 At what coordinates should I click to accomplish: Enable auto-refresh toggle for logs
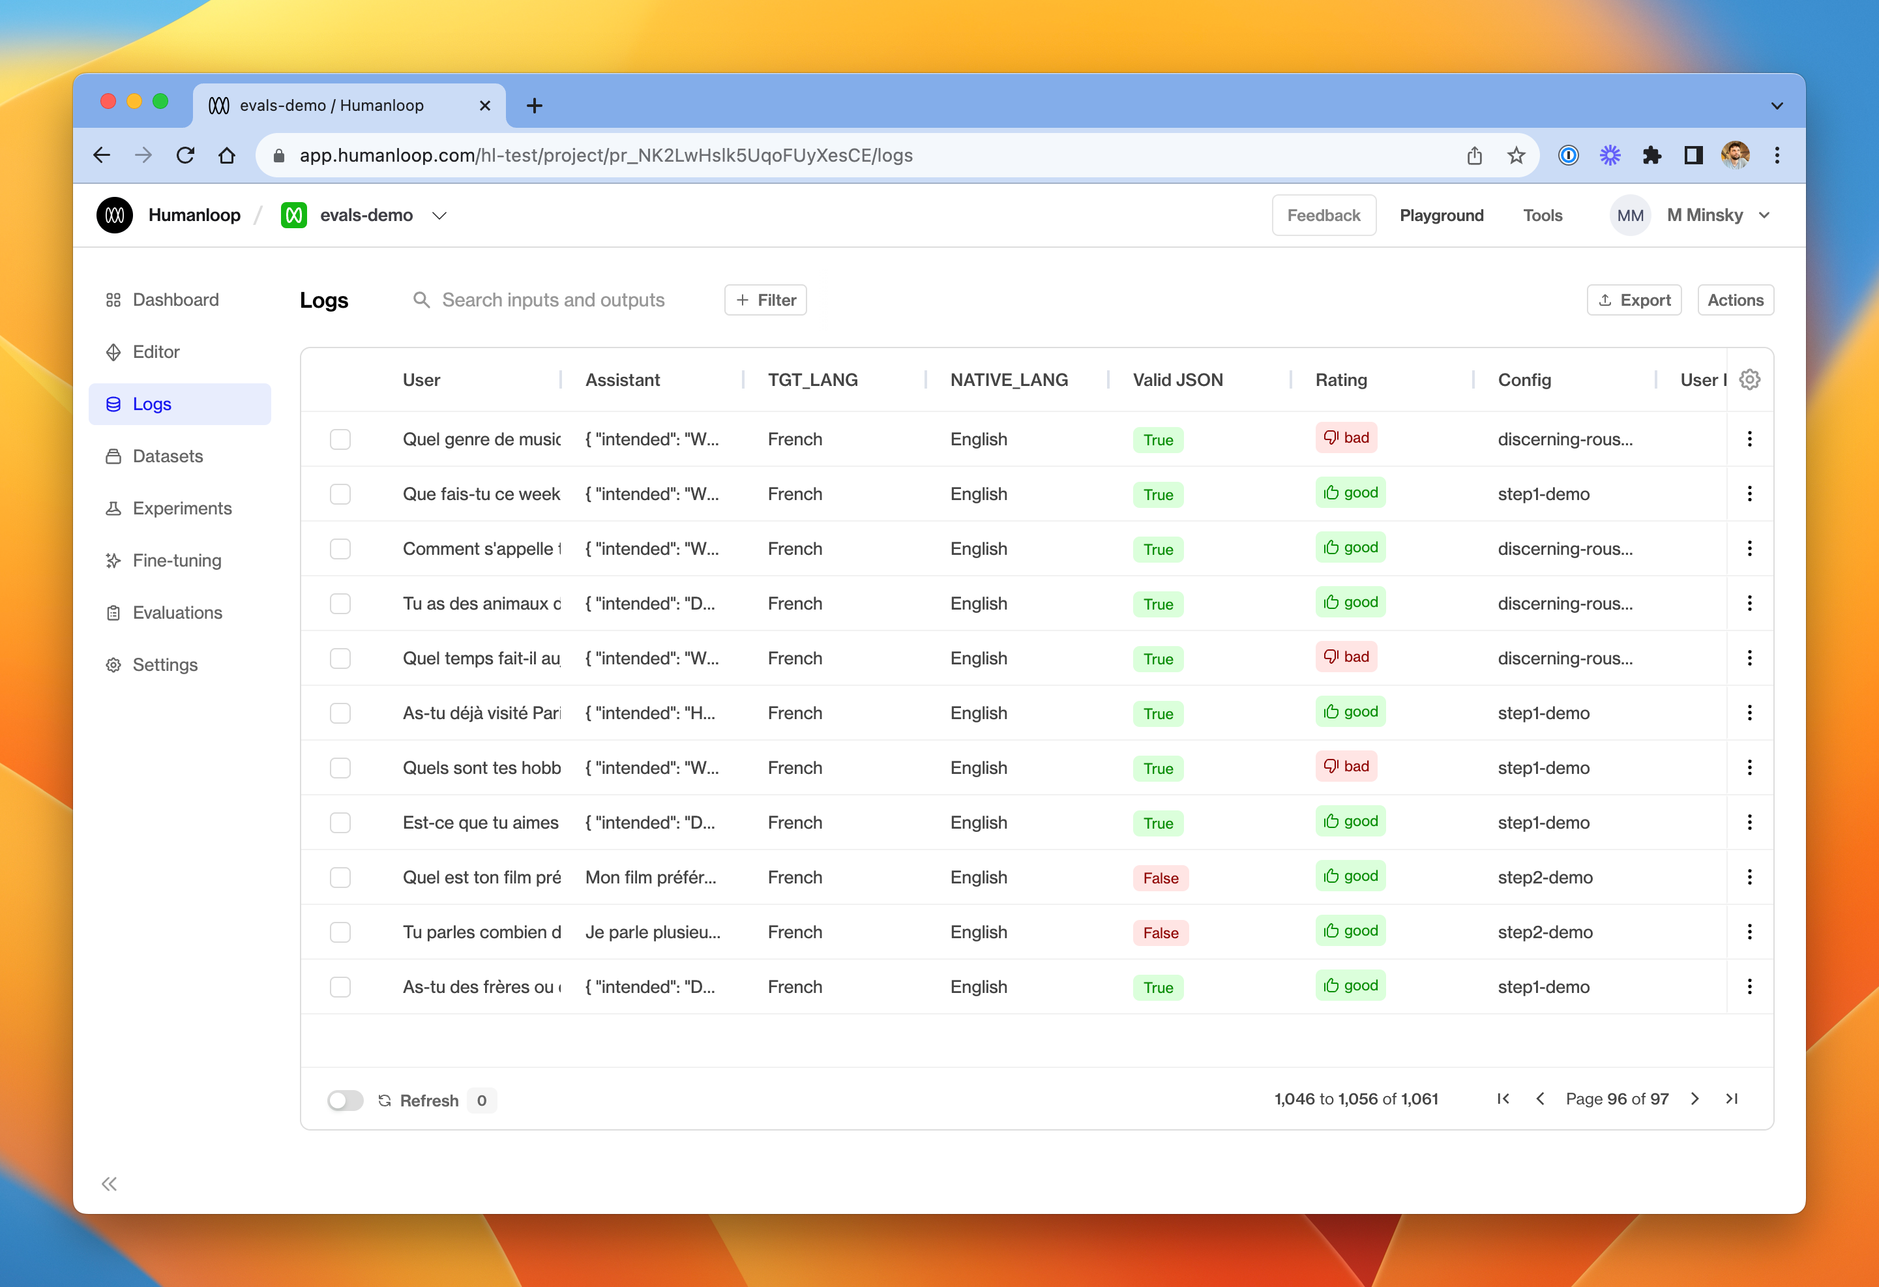click(346, 1101)
